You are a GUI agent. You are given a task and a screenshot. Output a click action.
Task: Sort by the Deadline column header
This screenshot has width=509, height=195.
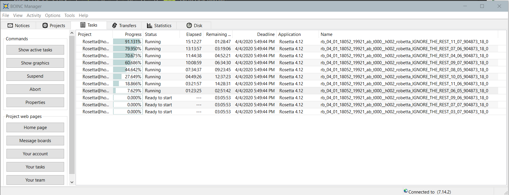tap(255, 34)
